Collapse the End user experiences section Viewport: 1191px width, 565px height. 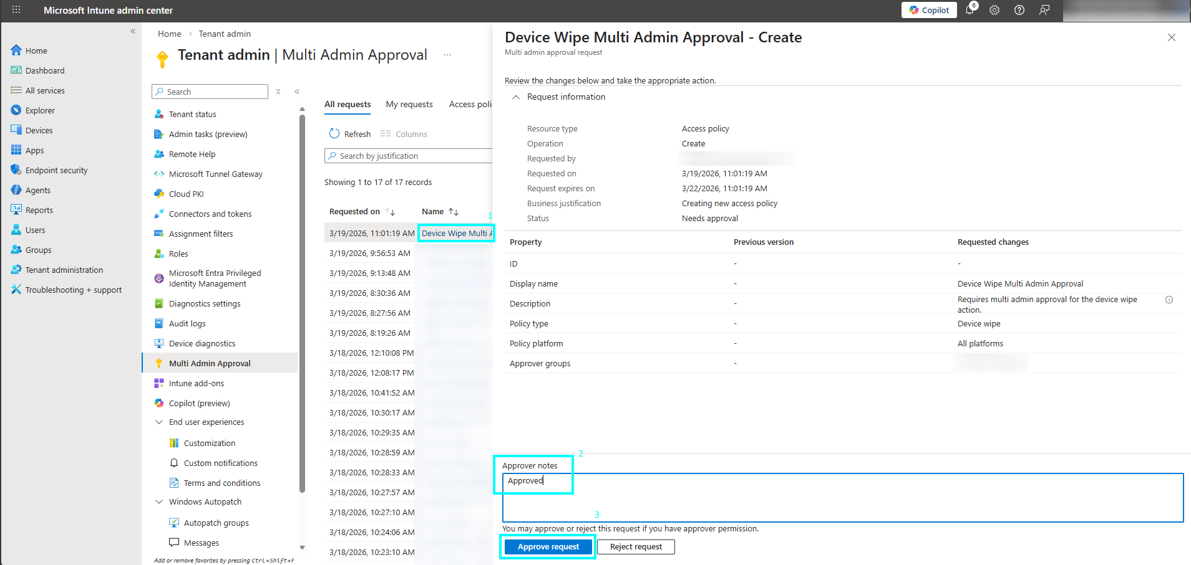(159, 422)
